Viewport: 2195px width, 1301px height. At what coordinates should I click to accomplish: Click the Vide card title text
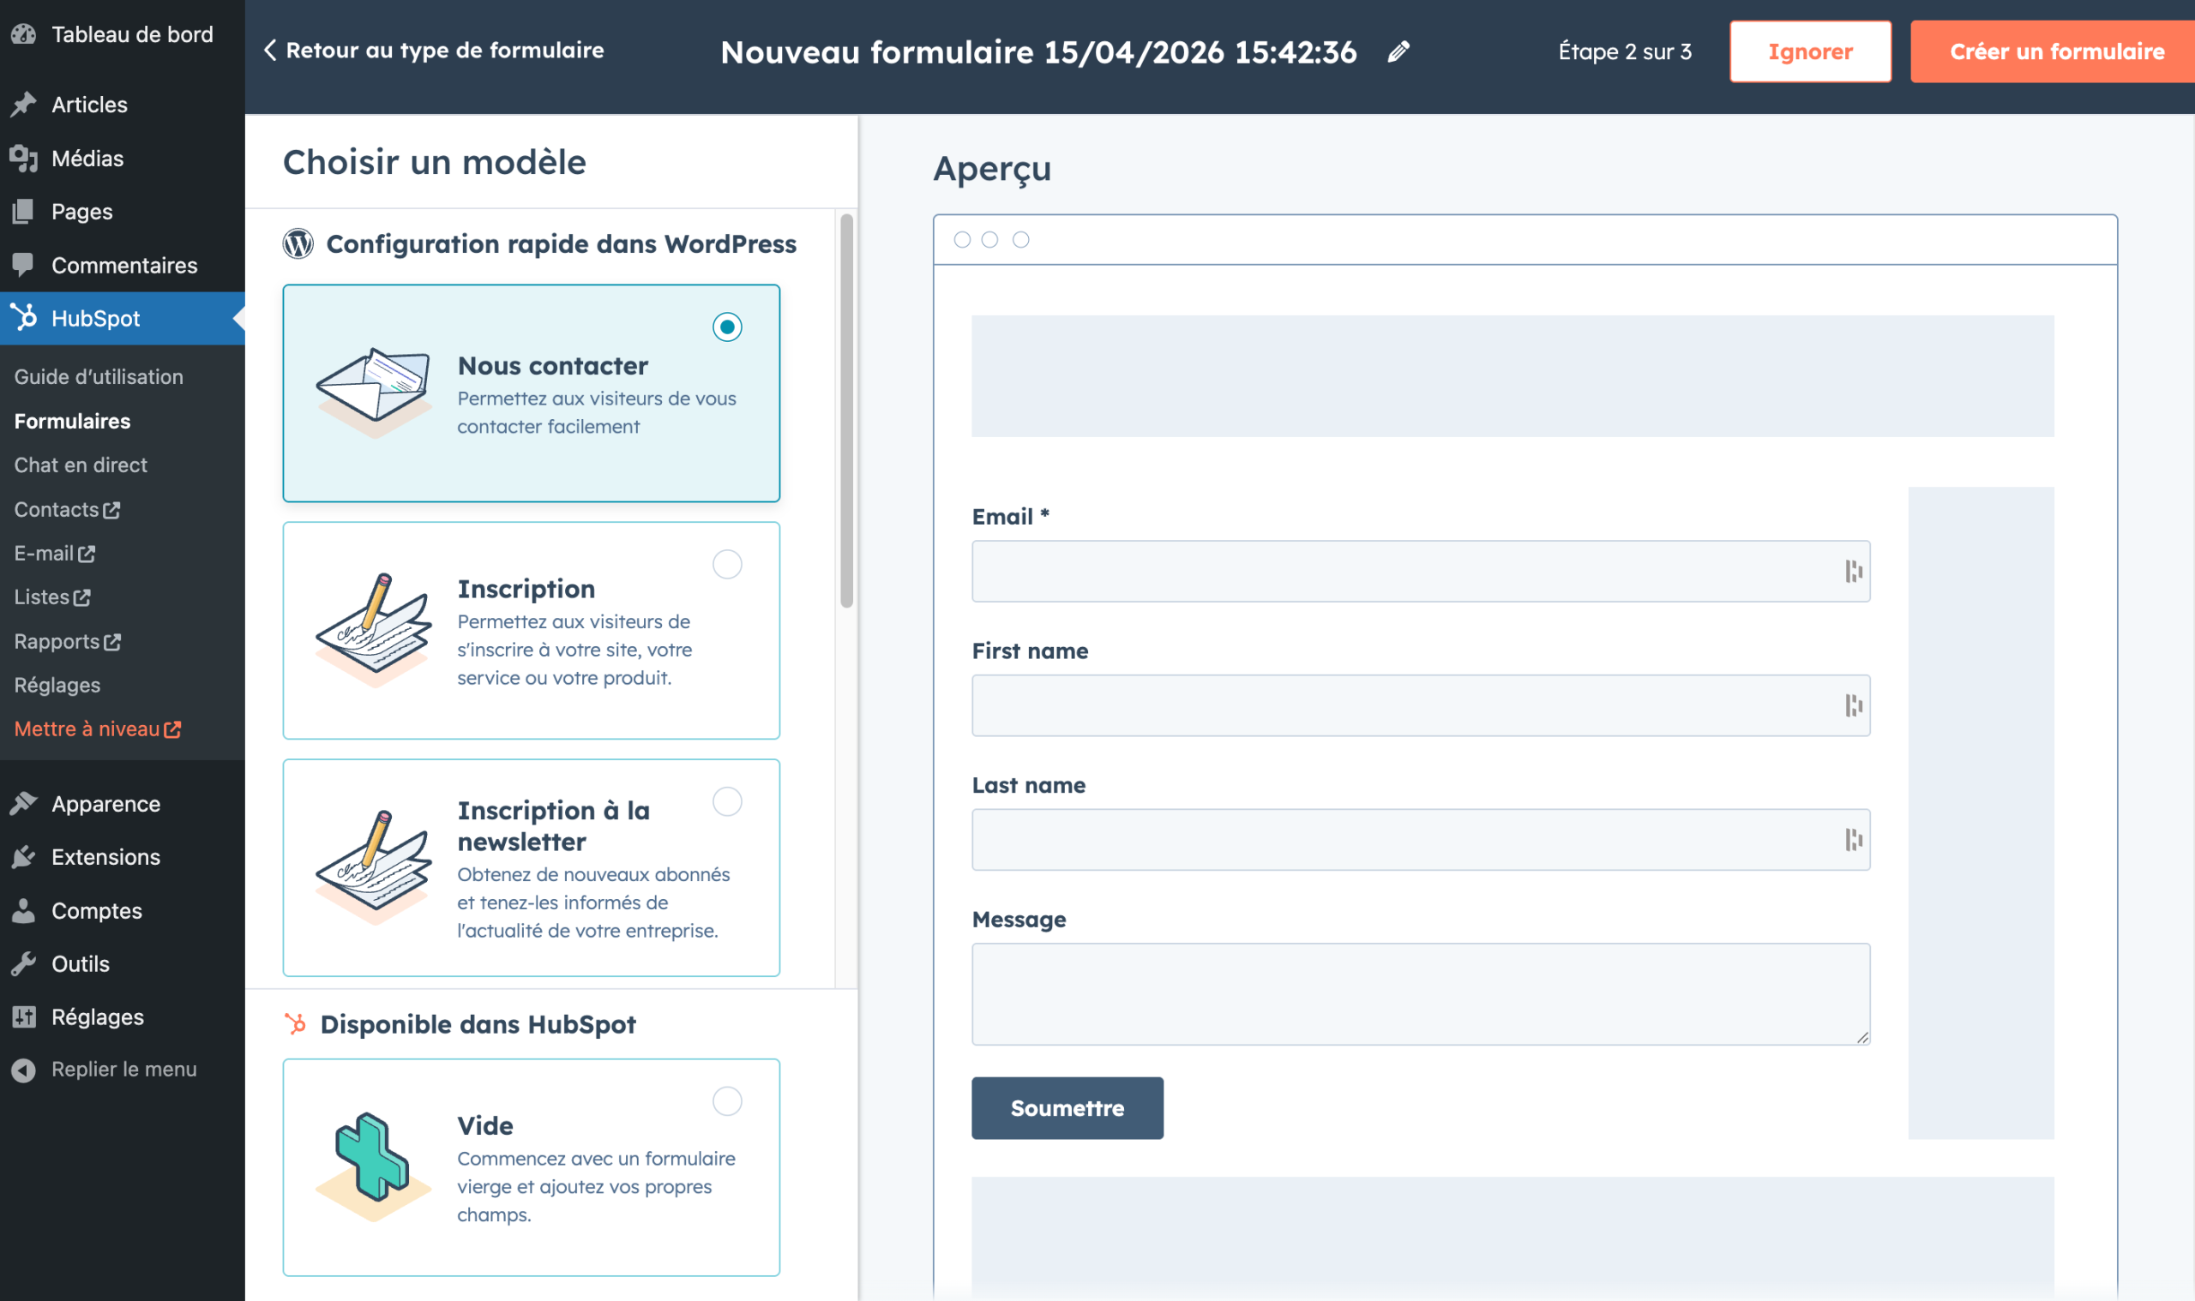pyautogui.click(x=485, y=1125)
